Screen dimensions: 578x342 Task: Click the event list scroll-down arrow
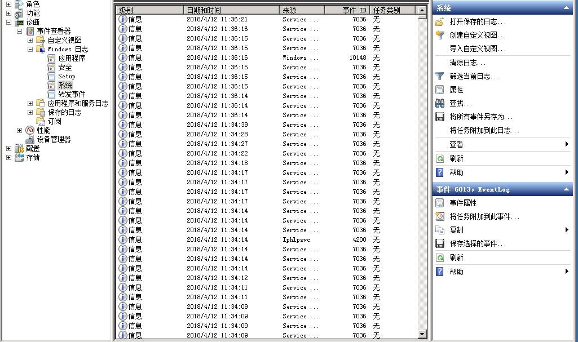coord(422,334)
